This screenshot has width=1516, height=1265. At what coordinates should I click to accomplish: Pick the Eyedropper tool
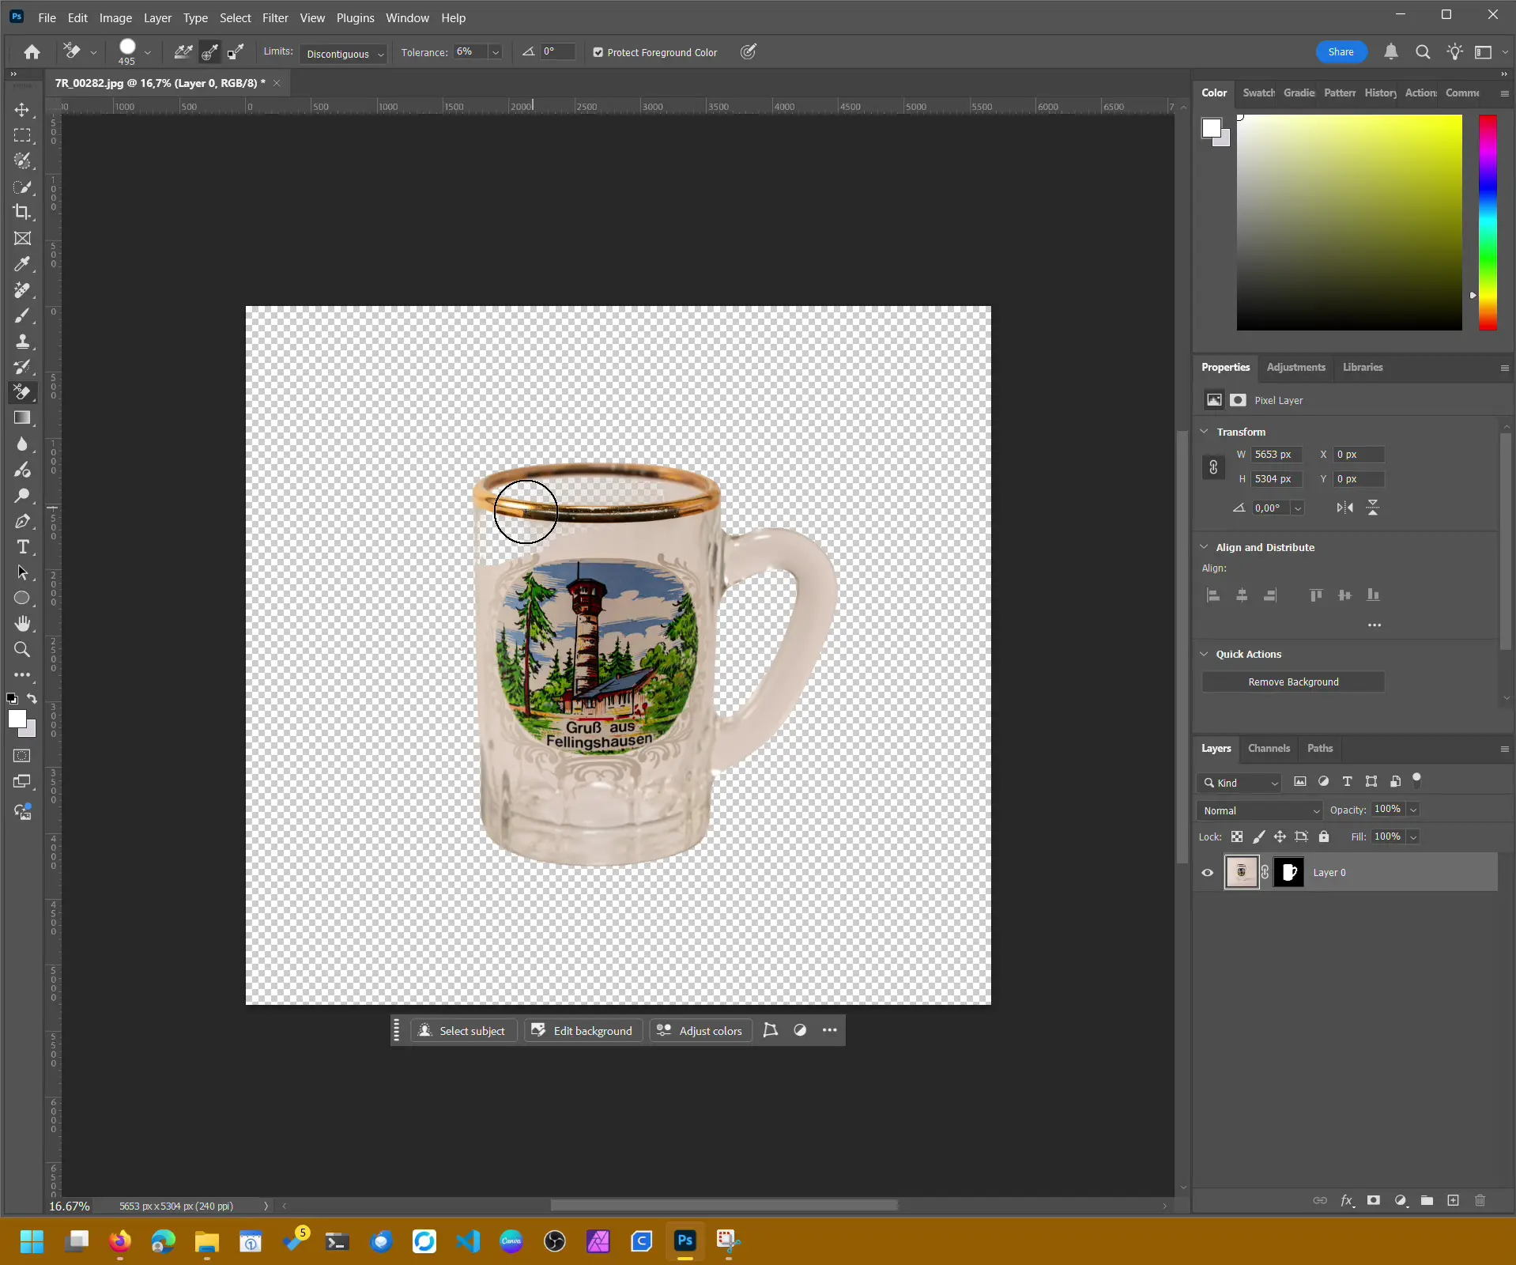[x=22, y=264]
